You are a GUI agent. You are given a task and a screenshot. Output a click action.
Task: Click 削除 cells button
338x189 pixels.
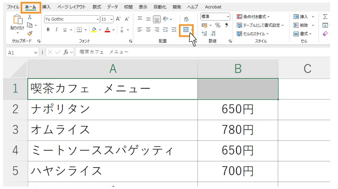[300, 25]
